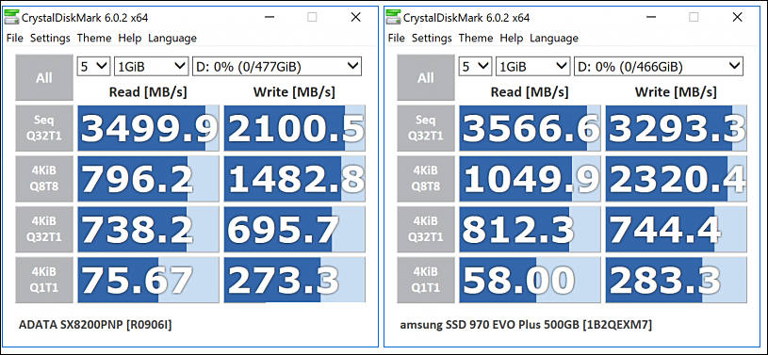Start Seq Q32T1 test in Samsung window
768x355 pixels.
[426, 128]
